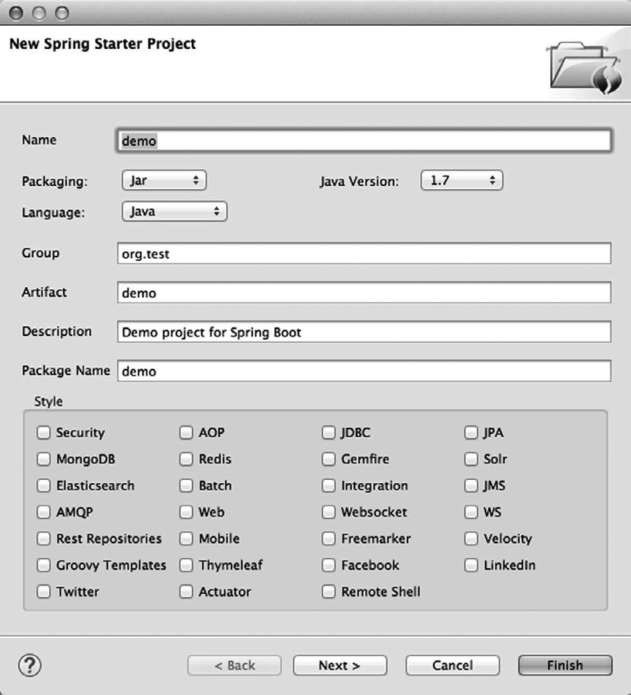
Task: Click into the Name text field
Action: click(x=363, y=140)
